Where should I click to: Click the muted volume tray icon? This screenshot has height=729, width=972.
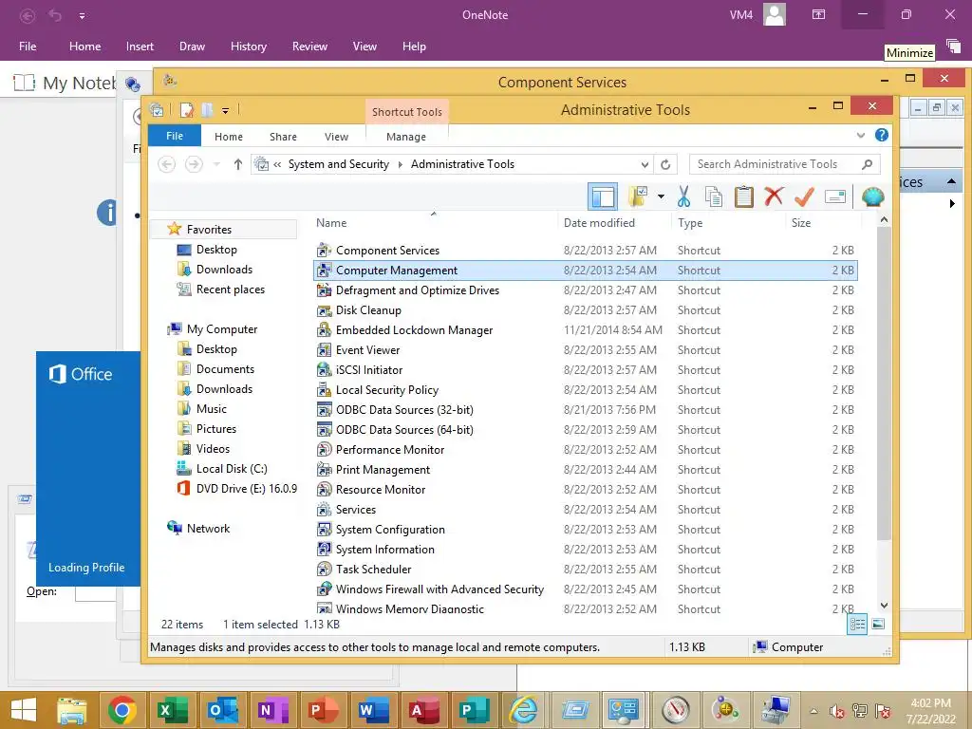coord(837,711)
